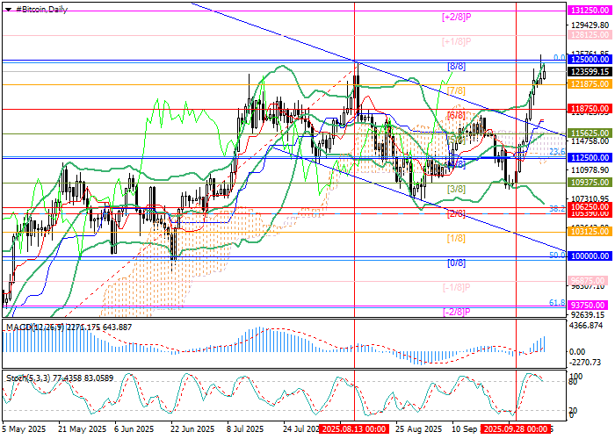Click the green 109375.00 price tag
The width and height of the screenshot is (615, 439).
pyautogui.click(x=589, y=183)
